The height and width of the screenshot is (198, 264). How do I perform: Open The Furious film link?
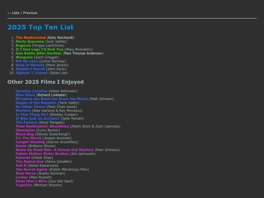click(26, 122)
